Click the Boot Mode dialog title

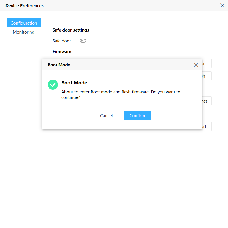[59, 65]
